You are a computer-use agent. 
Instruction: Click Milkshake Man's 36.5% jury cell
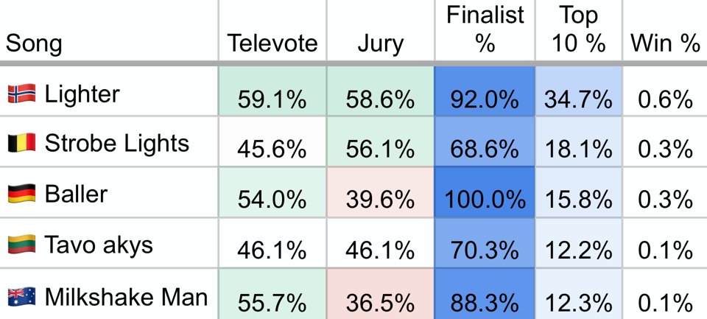pos(381,294)
